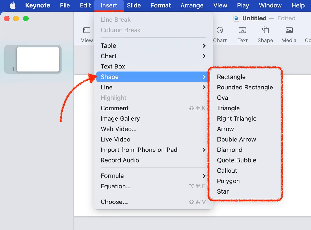Click the View toolbar icon
Image resolution: width=311 pixels, height=230 pixels.
87,30
